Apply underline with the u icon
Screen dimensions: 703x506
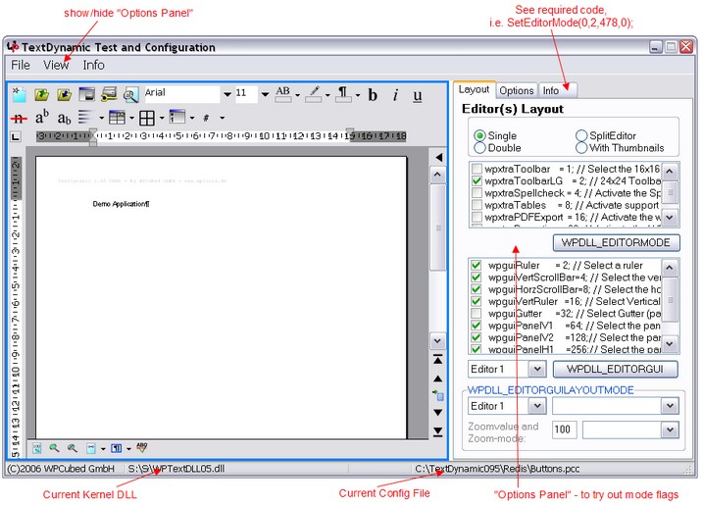(418, 95)
